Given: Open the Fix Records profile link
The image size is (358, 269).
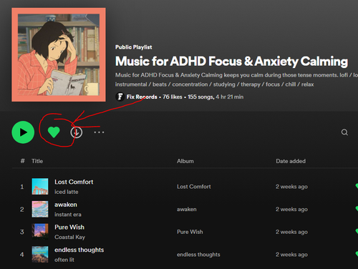Looking at the screenshot, I should point(142,97).
